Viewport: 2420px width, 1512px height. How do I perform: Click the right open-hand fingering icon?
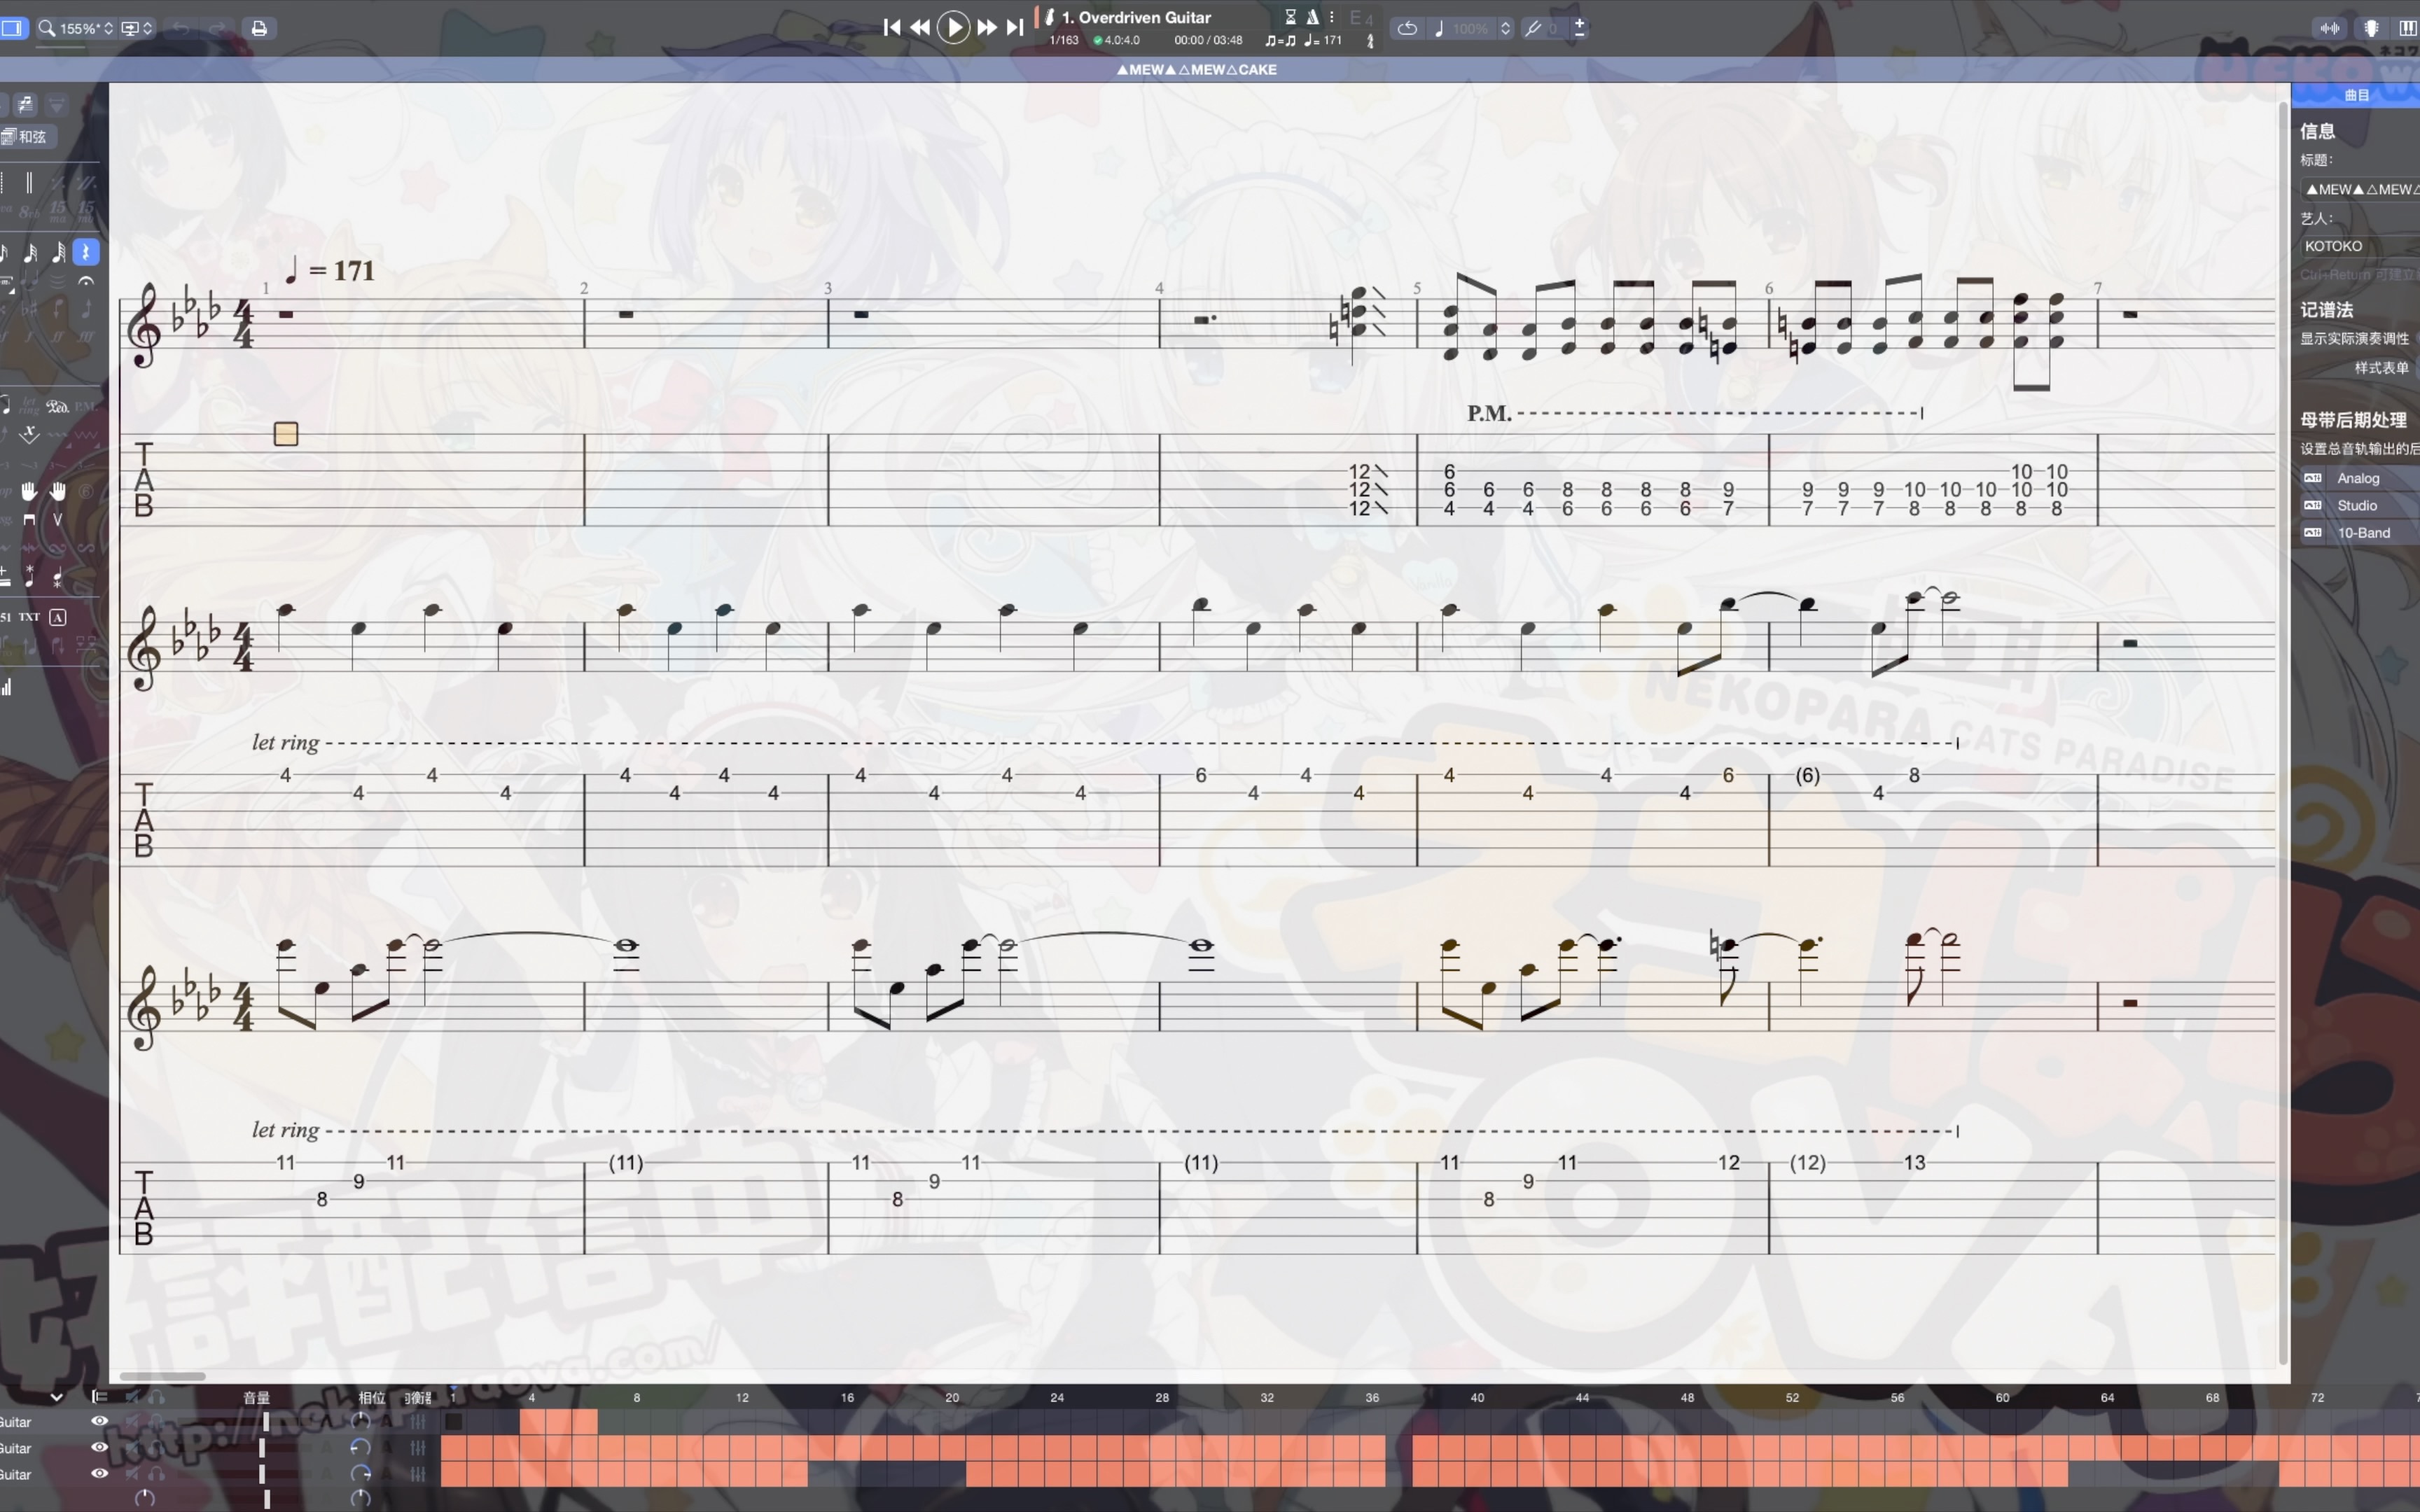pyautogui.click(x=58, y=491)
